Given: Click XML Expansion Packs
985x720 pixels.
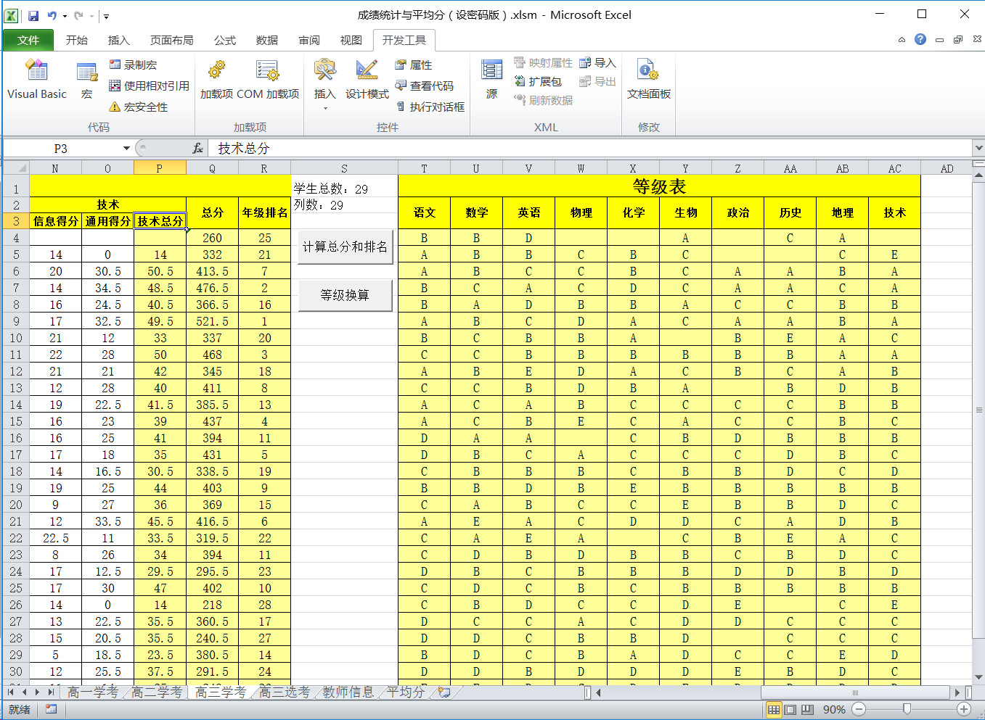Looking at the screenshot, I should click(x=538, y=81).
